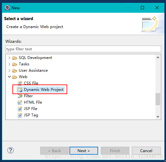Select the Tasks tree entry
This screenshot has width=166, height=162.
(x=24, y=64)
